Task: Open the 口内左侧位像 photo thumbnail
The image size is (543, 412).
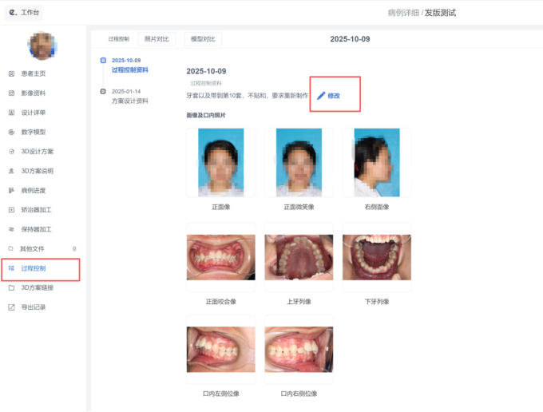Action: (220, 350)
